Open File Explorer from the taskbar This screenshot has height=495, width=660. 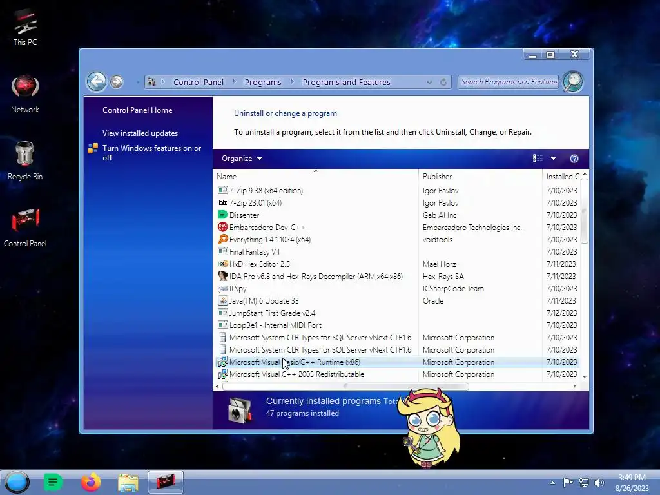tap(128, 482)
